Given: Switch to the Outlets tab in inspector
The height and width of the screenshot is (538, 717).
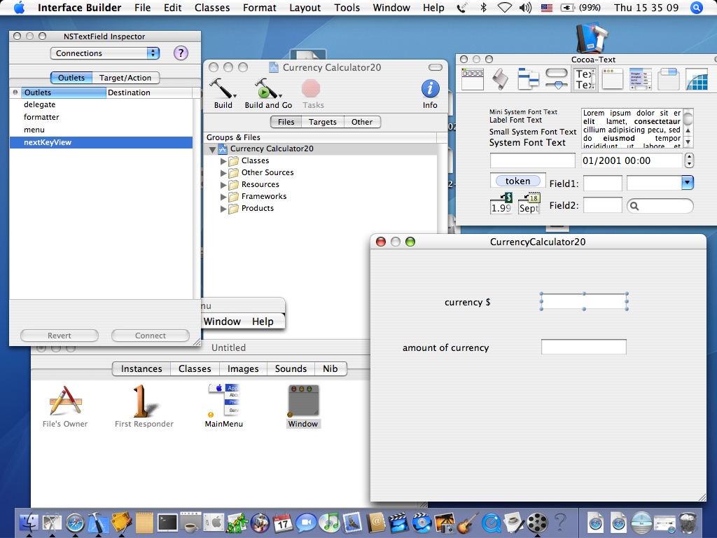Looking at the screenshot, I should (x=71, y=78).
